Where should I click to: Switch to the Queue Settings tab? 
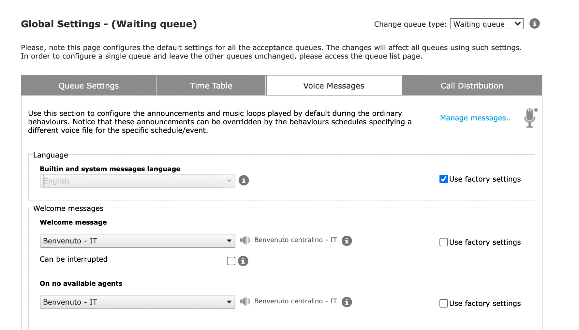coord(89,86)
